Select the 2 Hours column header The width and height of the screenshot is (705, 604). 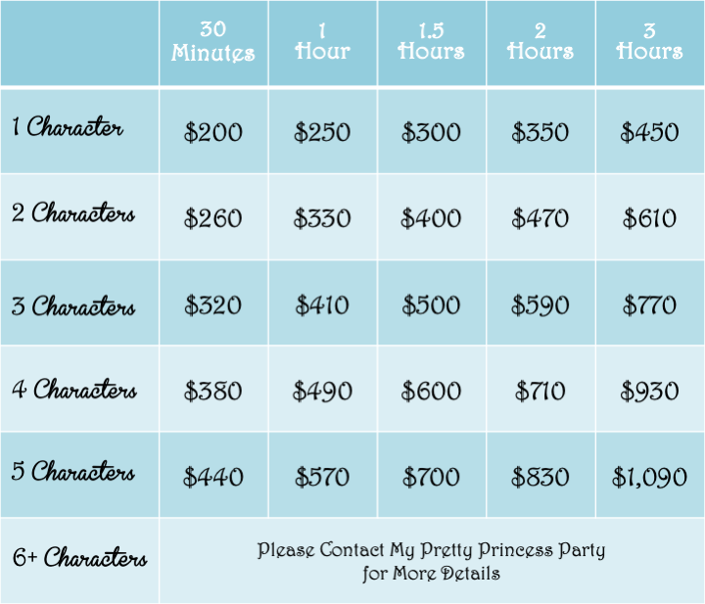point(540,41)
